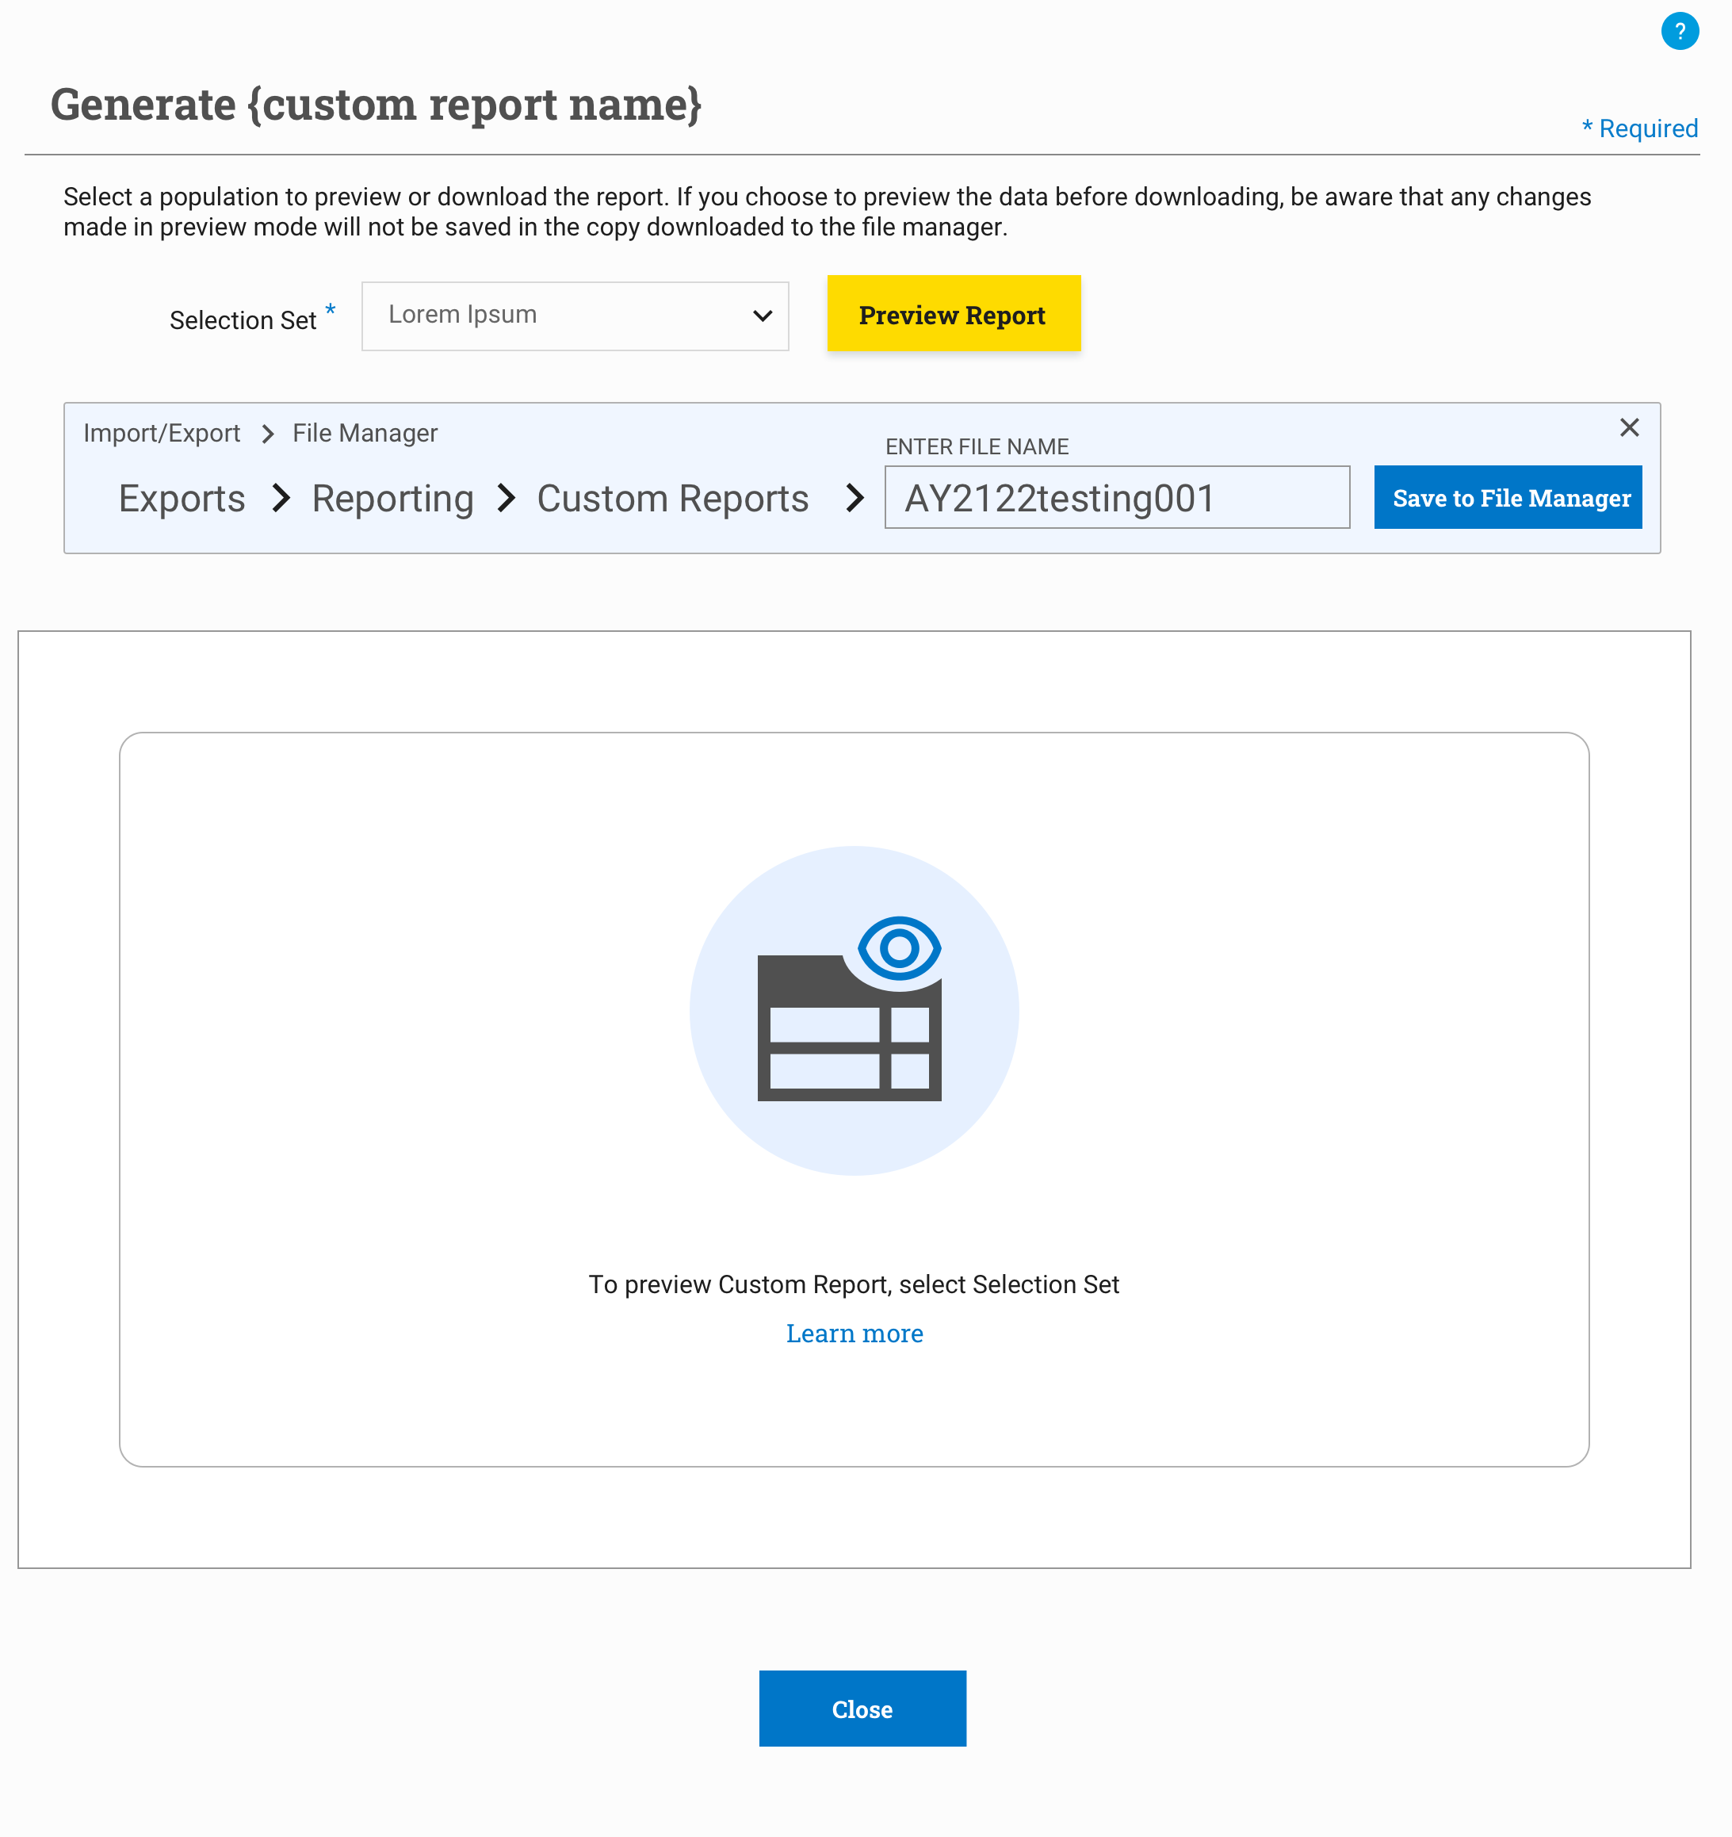
Task: Click the Preview Report button
Action: 952,314
